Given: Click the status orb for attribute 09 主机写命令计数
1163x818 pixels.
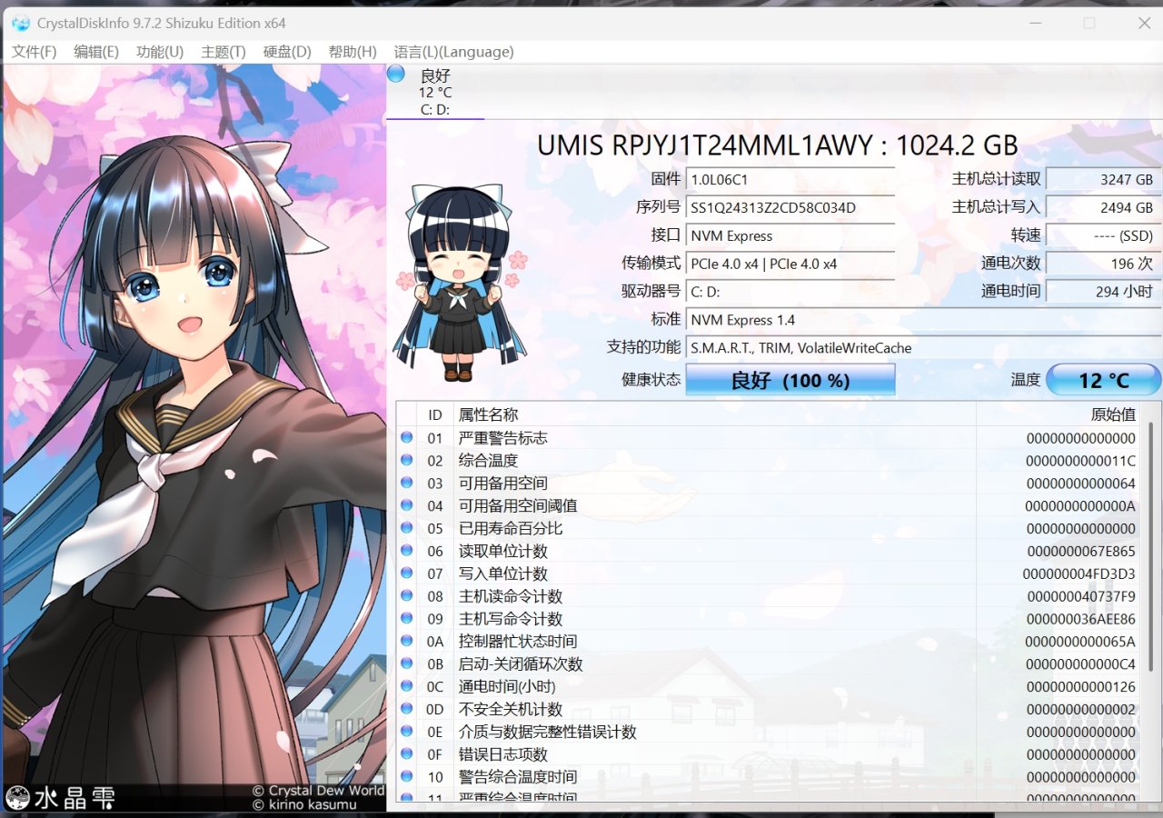Looking at the screenshot, I should 406,619.
